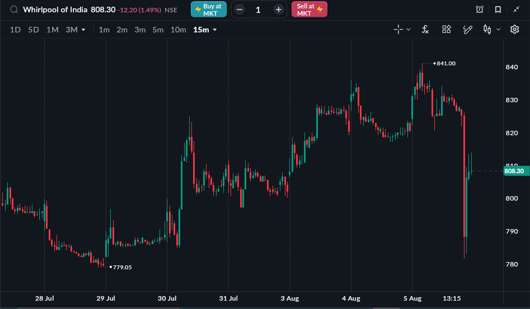Expand the crosshair cursor dropdown arrow

(x=409, y=30)
